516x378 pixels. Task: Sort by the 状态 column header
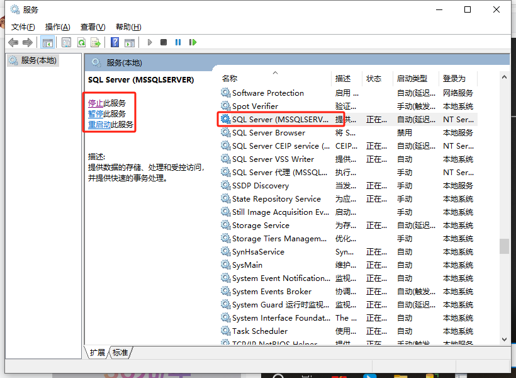tap(378, 78)
